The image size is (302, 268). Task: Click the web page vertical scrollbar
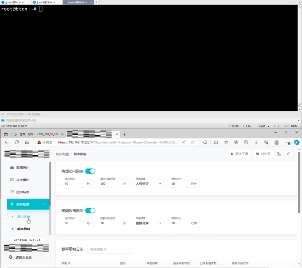299,182
